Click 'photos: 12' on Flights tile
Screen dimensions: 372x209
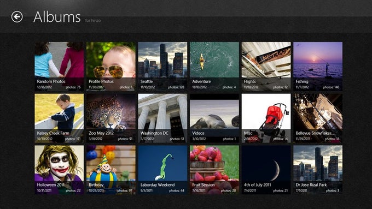280,87
